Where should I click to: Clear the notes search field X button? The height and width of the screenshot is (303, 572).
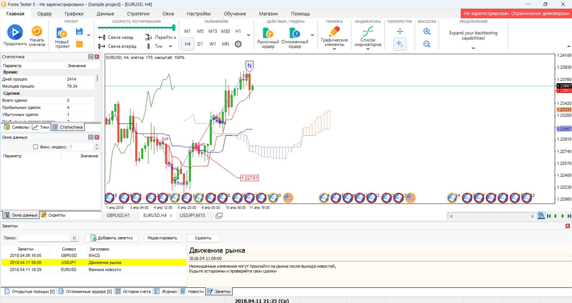pos(74,238)
